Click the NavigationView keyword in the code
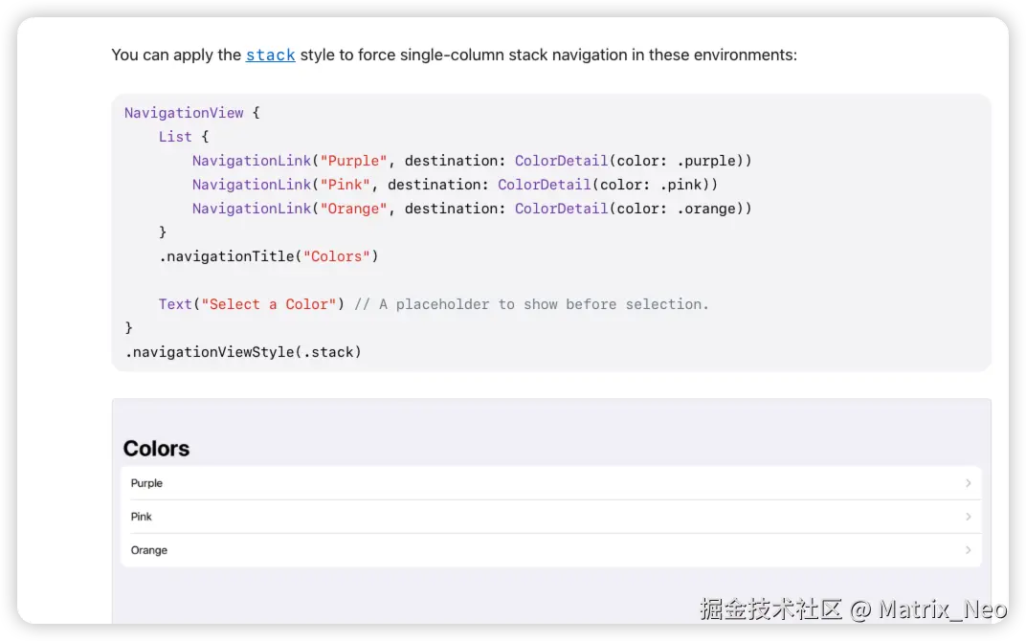The height and width of the screenshot is (641, 1026). (x=184, y=113)
